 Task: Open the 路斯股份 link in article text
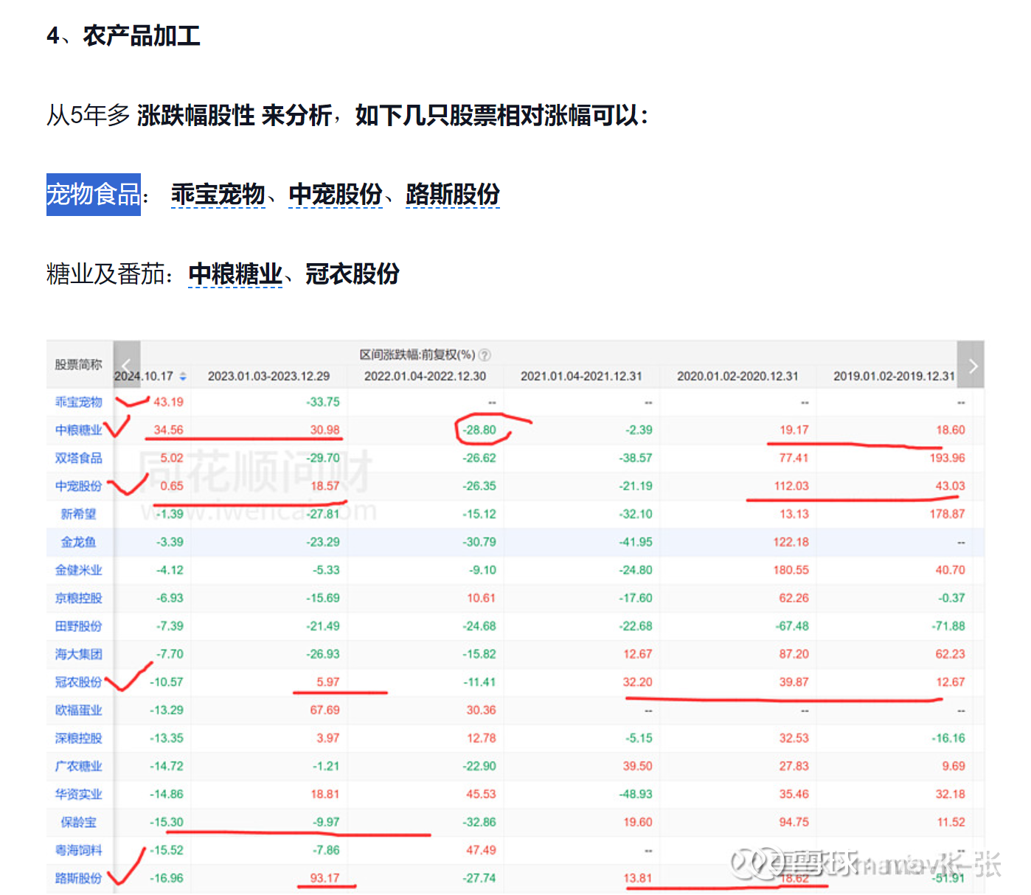[x=453, y=195]
